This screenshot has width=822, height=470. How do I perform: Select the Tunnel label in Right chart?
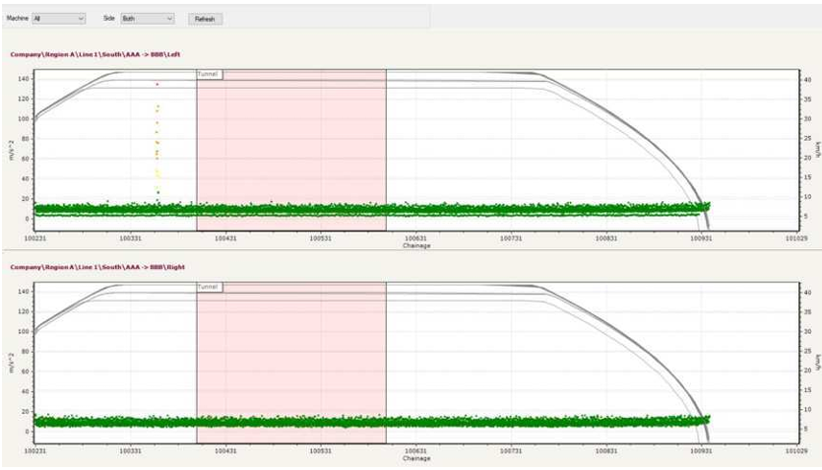(209, 287)
